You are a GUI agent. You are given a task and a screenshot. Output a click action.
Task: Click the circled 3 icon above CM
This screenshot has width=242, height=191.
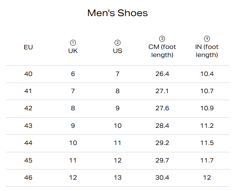click(x=162, y=39)
